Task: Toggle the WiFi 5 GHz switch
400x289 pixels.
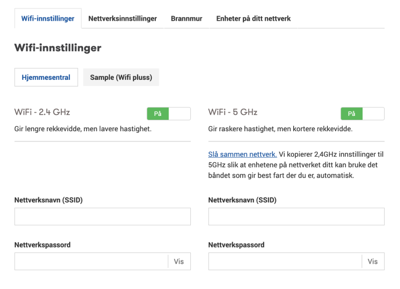Action: [x=362, y=113]
